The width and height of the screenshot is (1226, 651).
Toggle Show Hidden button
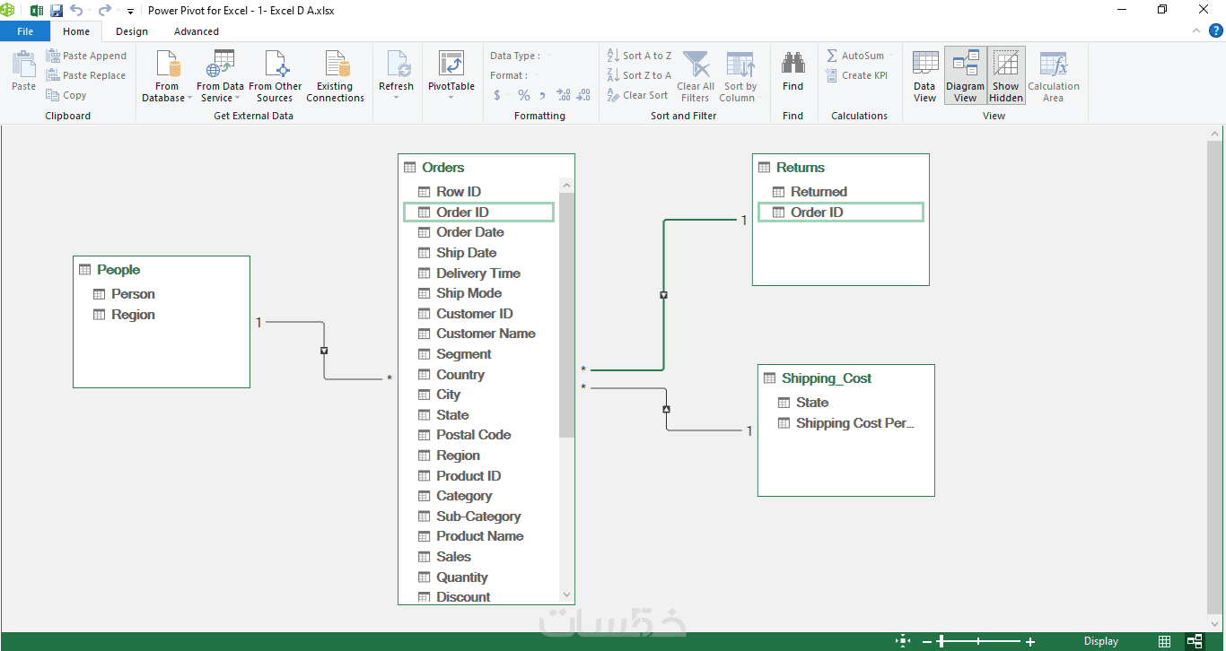[1006, 76]
